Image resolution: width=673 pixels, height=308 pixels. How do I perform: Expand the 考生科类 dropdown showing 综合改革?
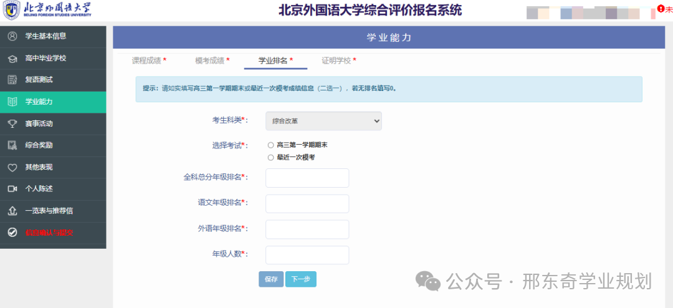pyautogui.click(x=323, y=121)
